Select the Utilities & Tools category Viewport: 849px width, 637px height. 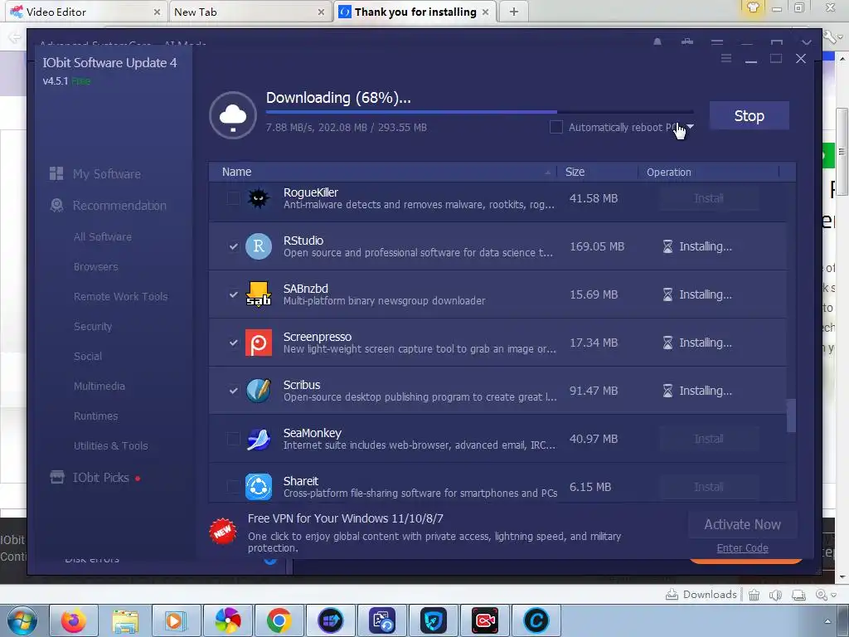coord(110,445)
